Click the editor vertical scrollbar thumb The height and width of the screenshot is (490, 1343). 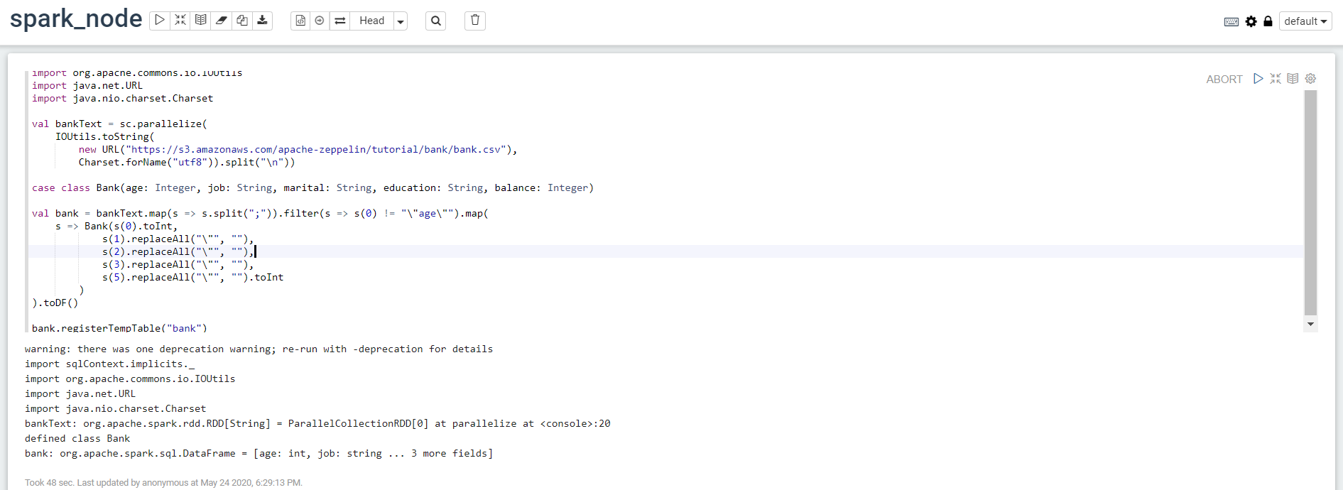pos(1310,202)
